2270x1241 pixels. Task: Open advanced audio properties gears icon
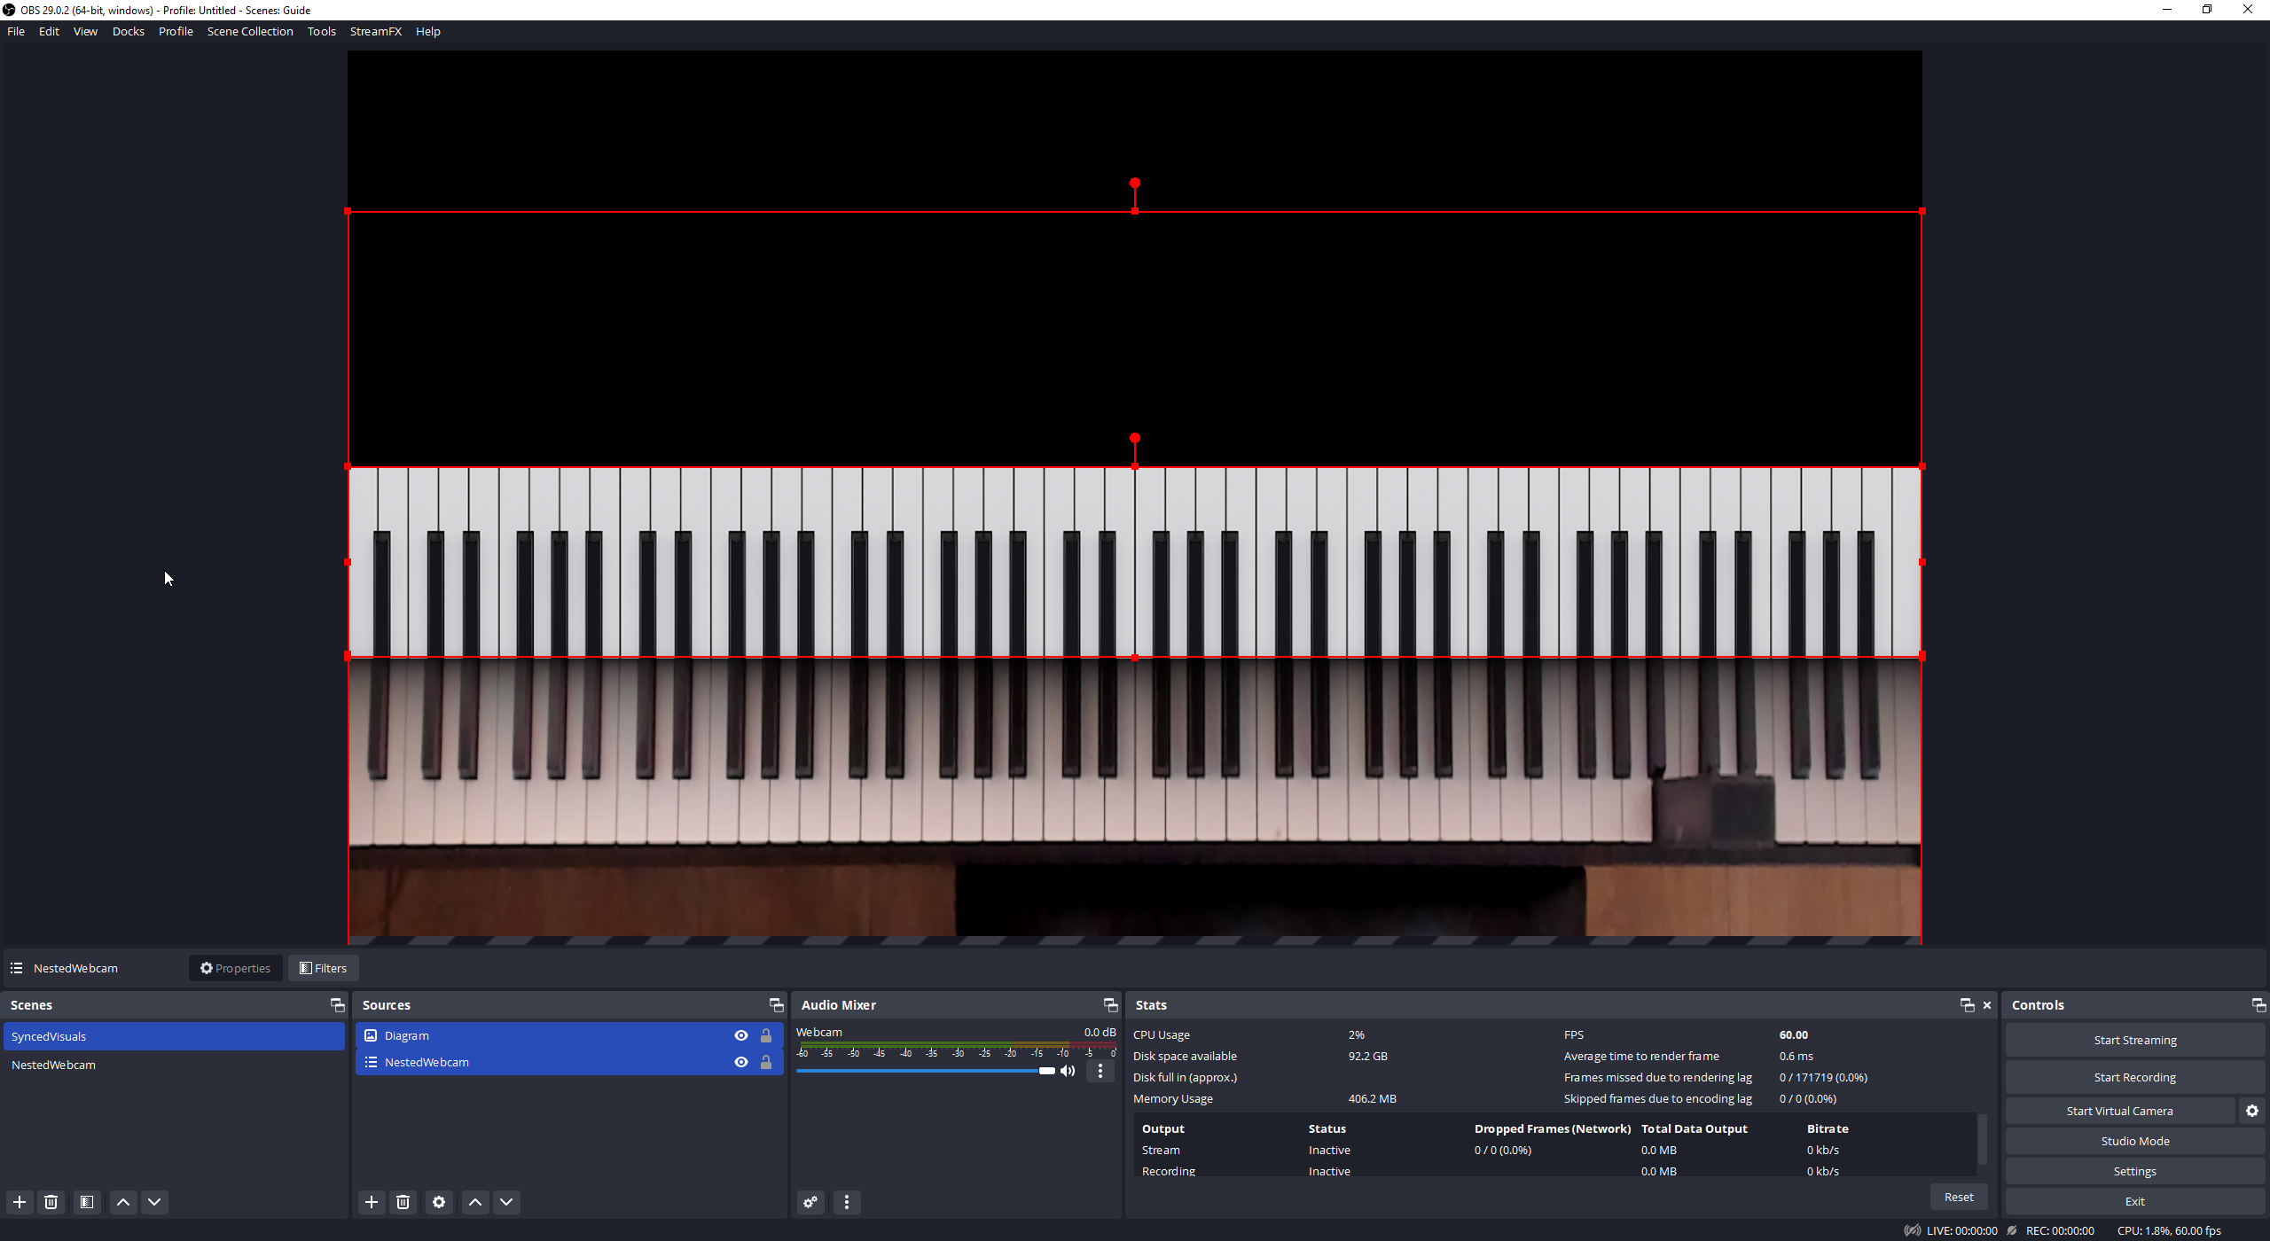tap(810, 1202)
